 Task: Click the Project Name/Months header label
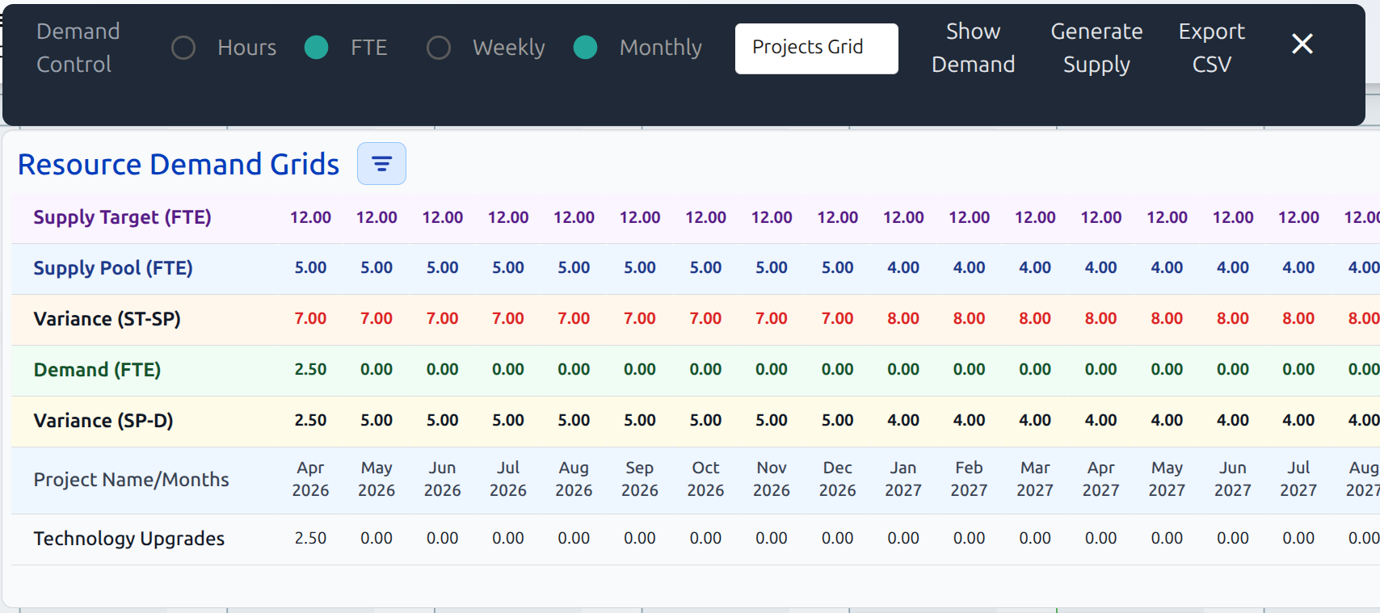(131, 480)
